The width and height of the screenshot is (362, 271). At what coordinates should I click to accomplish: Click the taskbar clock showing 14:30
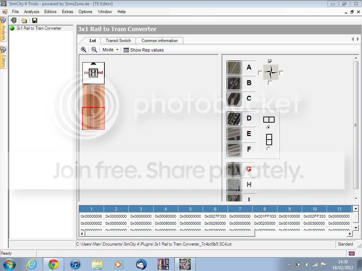tap(343, 262)
